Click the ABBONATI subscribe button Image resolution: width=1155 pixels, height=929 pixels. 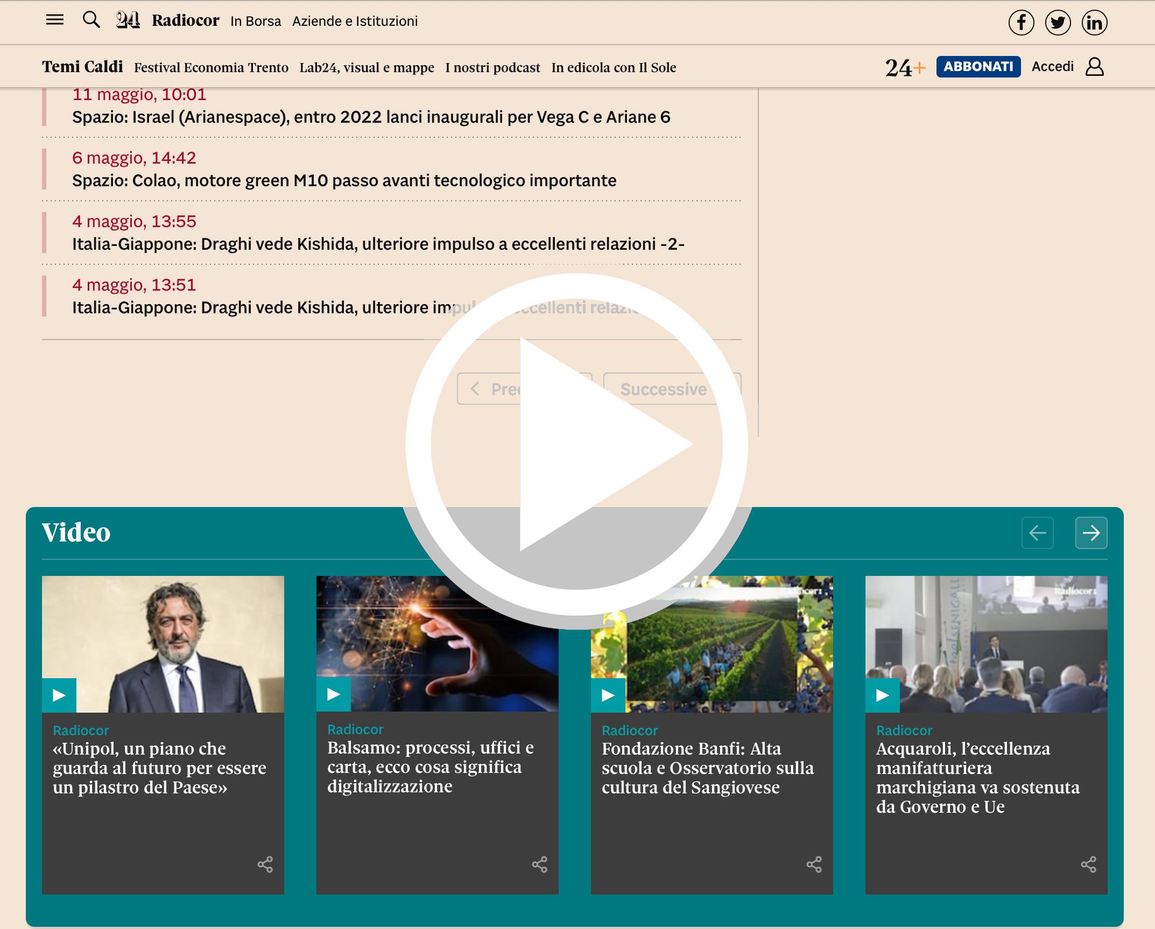click(978, 67)
